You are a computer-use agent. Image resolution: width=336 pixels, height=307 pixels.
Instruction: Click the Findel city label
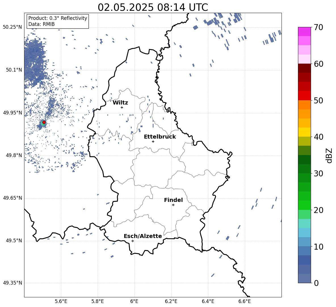click(x=173, y=200)
